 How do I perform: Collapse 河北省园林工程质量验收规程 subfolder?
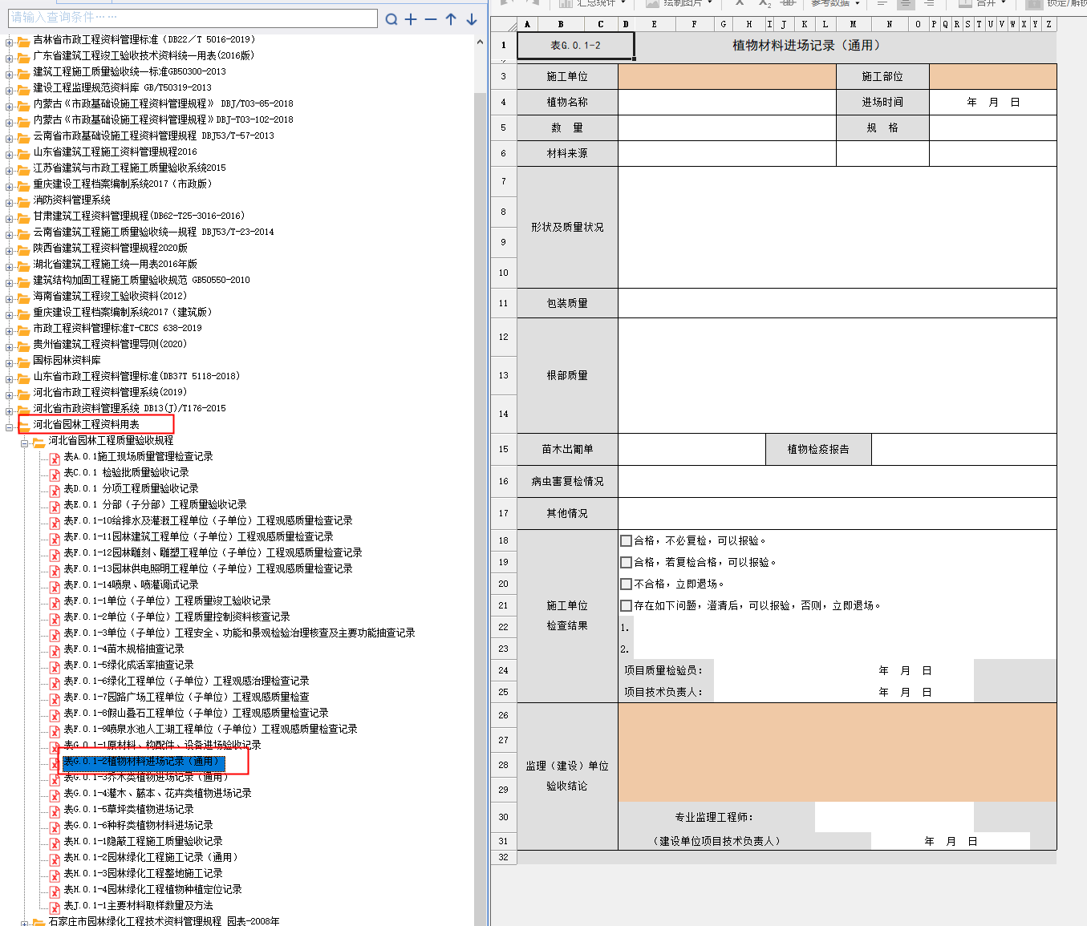click(24, 443)
